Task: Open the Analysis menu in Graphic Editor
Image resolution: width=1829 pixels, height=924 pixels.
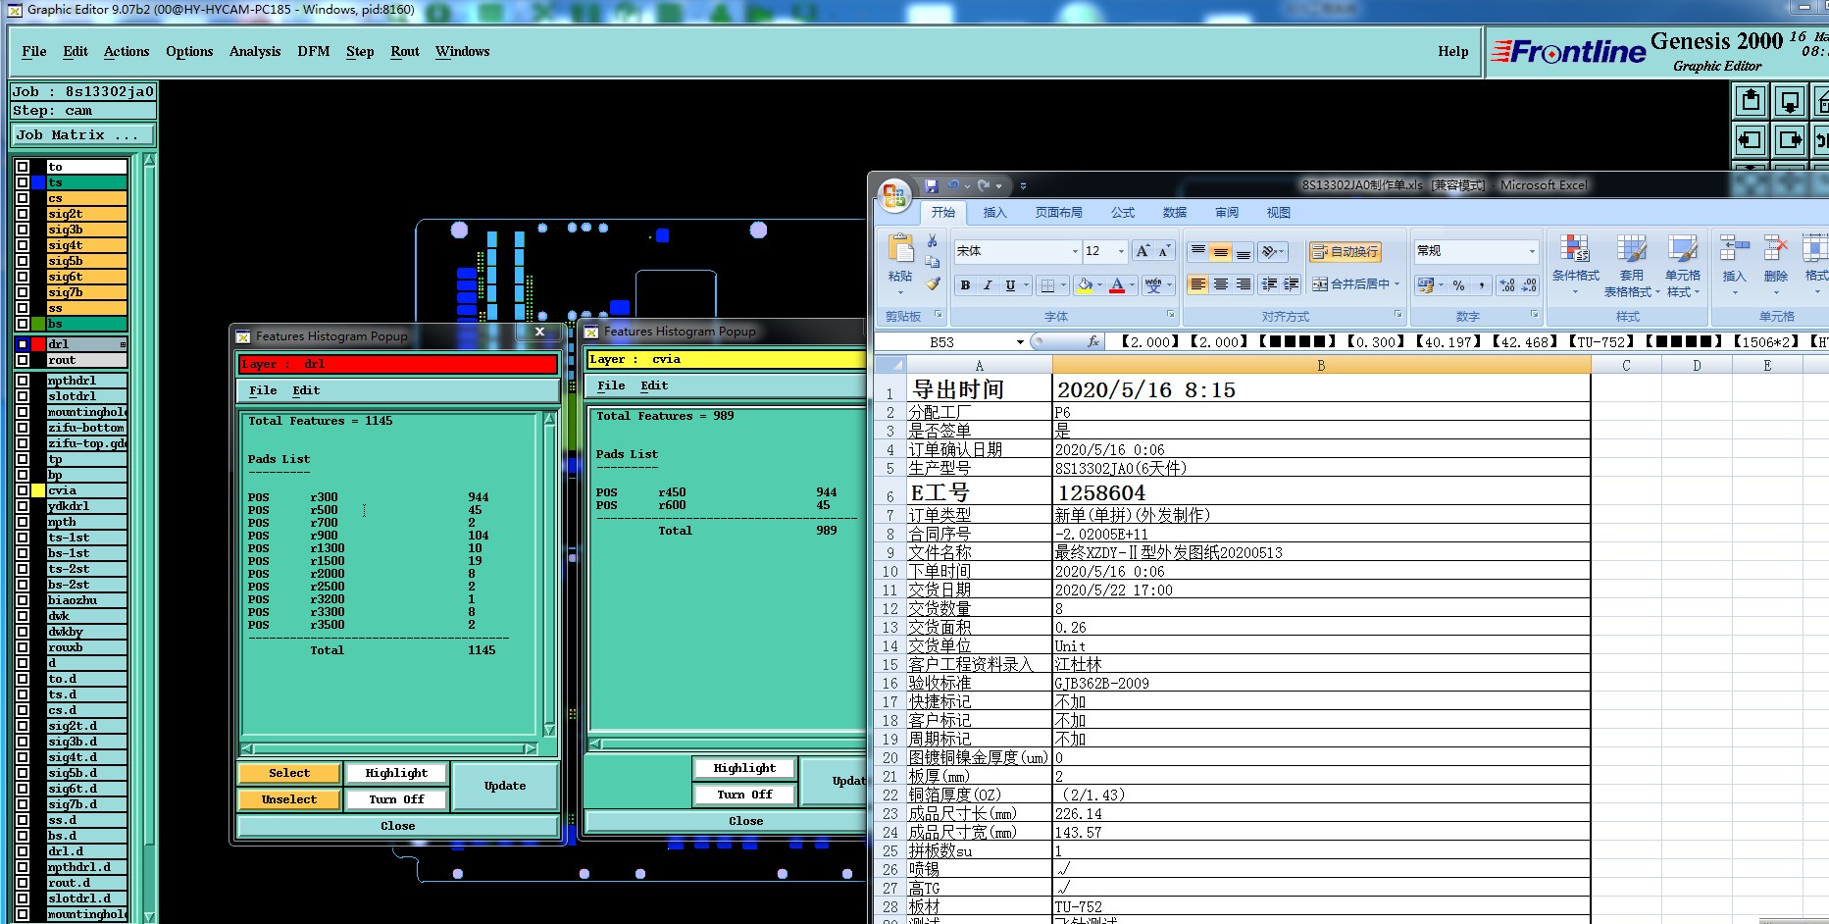Action: tap(255, 52)
